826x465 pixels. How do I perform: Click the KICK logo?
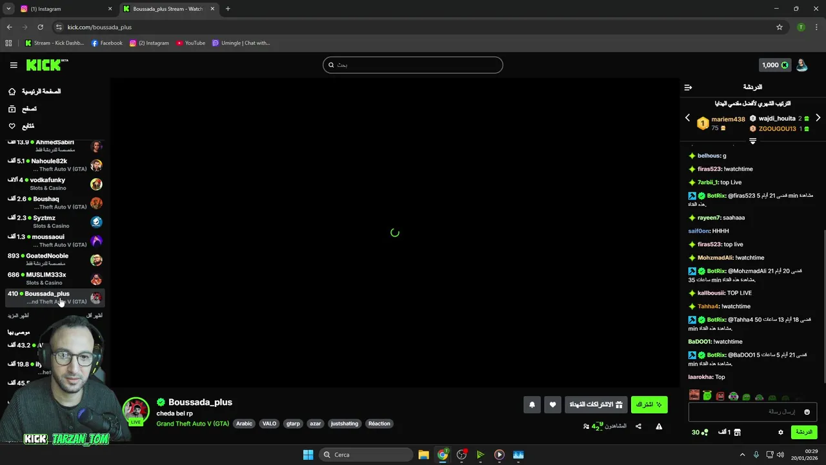[x=47, y=65]
